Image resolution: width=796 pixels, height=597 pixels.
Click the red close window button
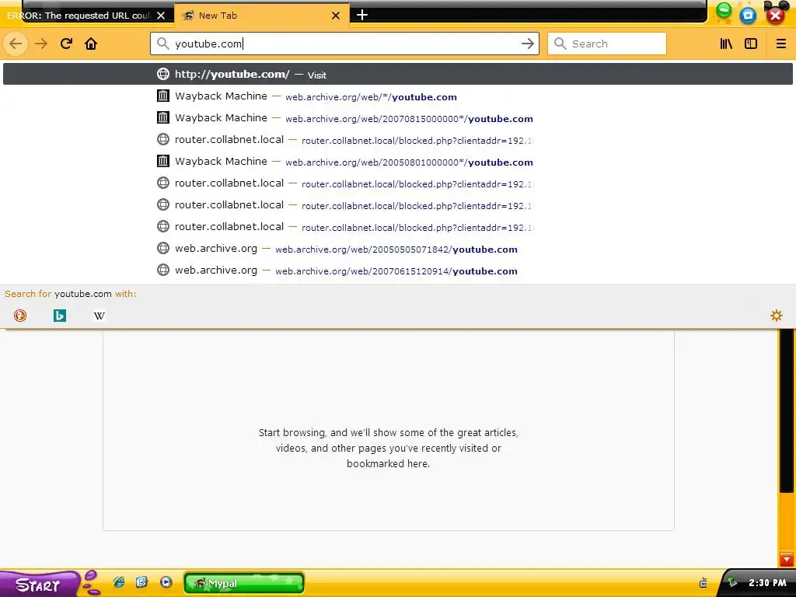(775, 16)
